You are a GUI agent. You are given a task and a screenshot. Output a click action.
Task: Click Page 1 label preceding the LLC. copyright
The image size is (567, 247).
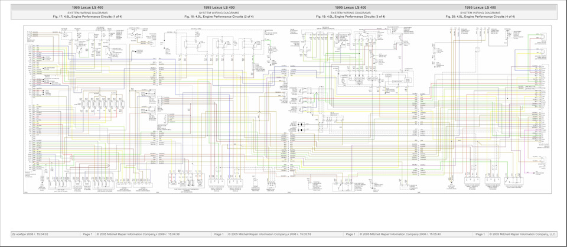481,235
